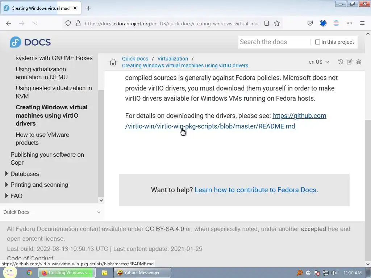
Task: Open How to use VMware products
Action: (42, 139)
